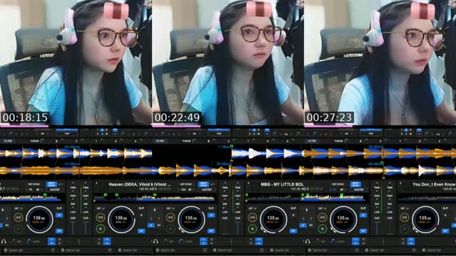Click left deck jog wheel in 00:27:23 frame

pos(343,220)
